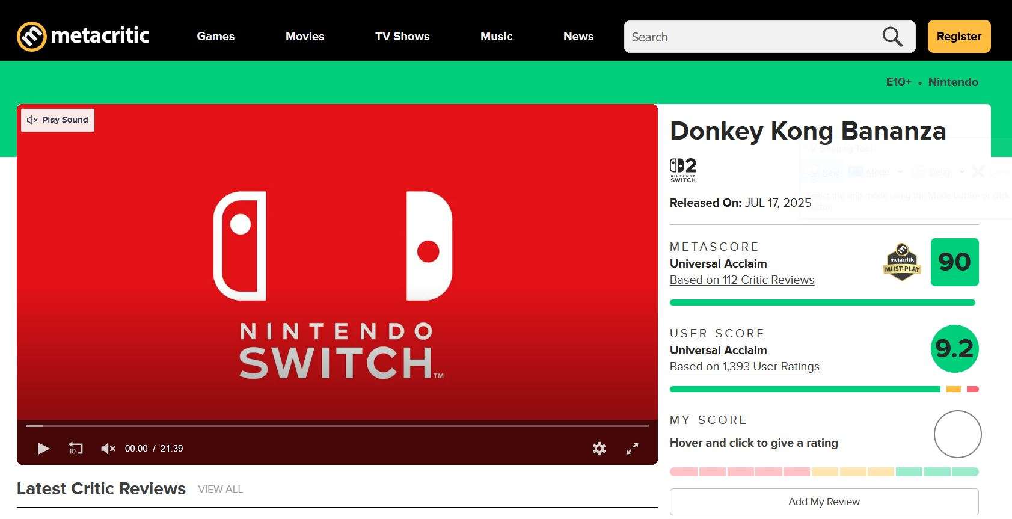
Task: Click the Metacritic Must-Play badge
Action: coord(902,262)
